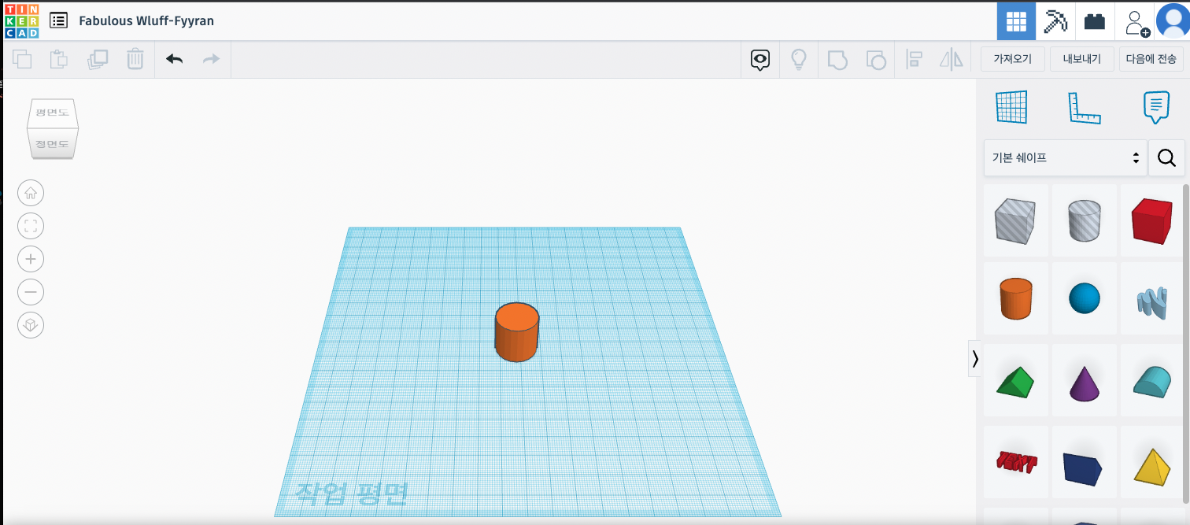The width and height of the screenshot is (1190, 525).
Task: Open the user profile avatar
Action: point(1173,21)
